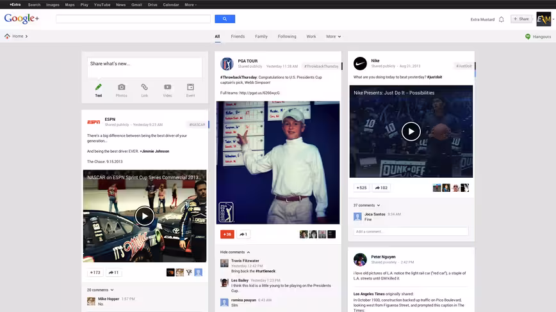Open Mike Hopper's commenter avatar
The width and height of the screenshot is (556, 312).
[91, 301]
